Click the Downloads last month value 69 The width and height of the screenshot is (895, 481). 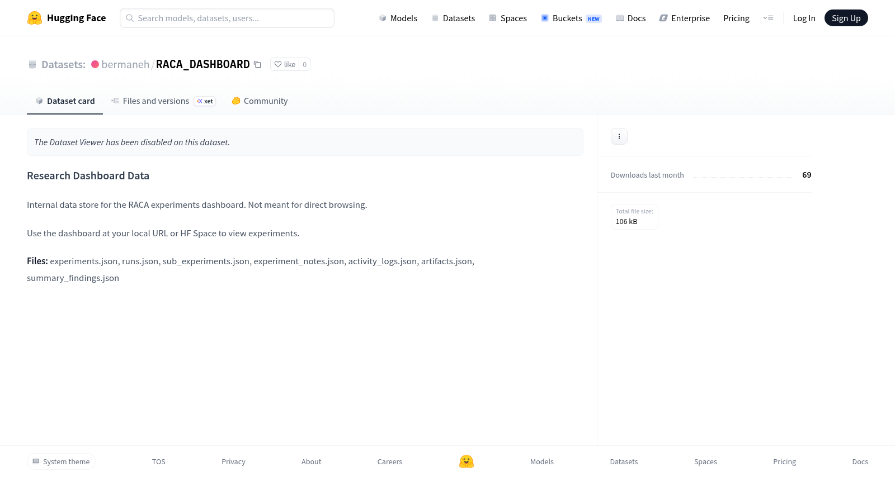coord(807,175)
